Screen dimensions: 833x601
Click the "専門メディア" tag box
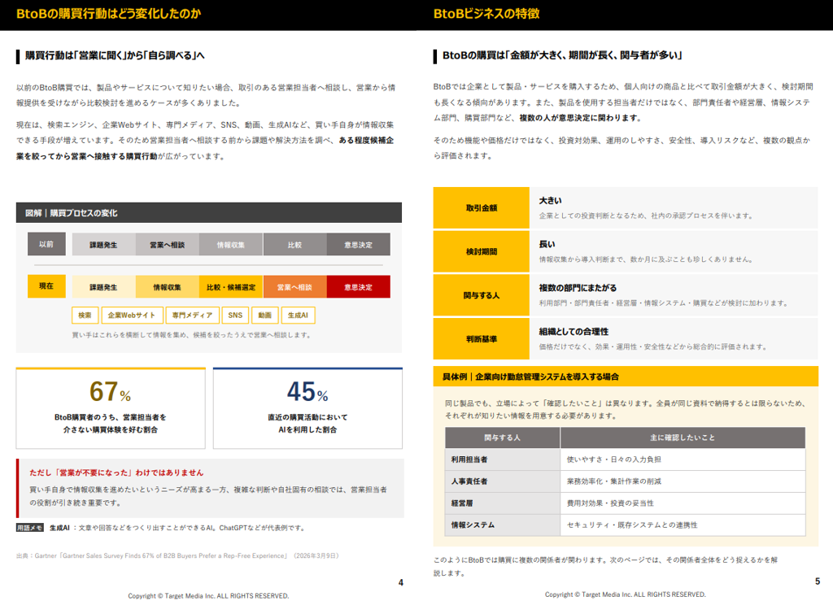pos(192,316)
